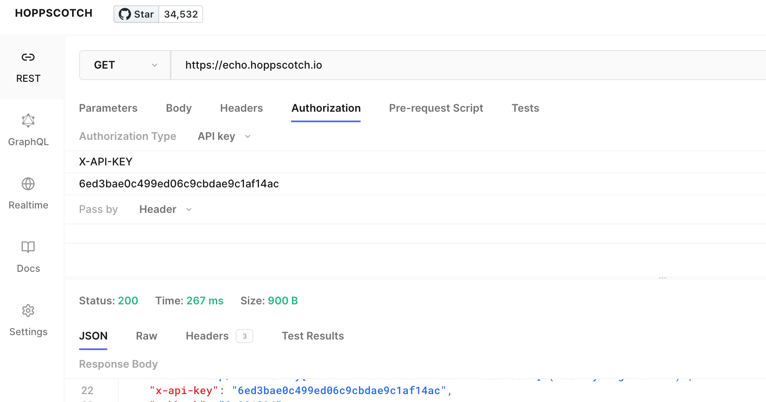The height and width of the screenshot is (402, 766).
Task: Expand the Pass by Header dropdown
Action: click(x=165, y=209)
